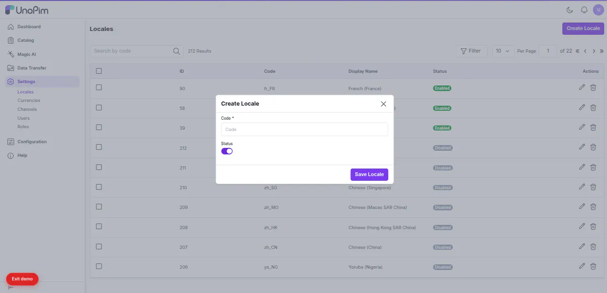Select checkbox for zh_HK row
This screenshot has height=293, width=607.
tap(99, 226)
